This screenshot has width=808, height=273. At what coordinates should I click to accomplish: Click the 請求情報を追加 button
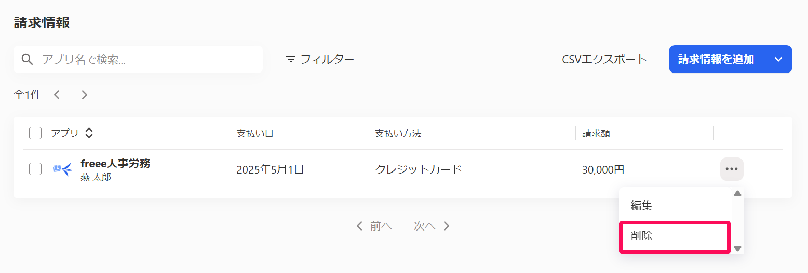click(716, 59)
